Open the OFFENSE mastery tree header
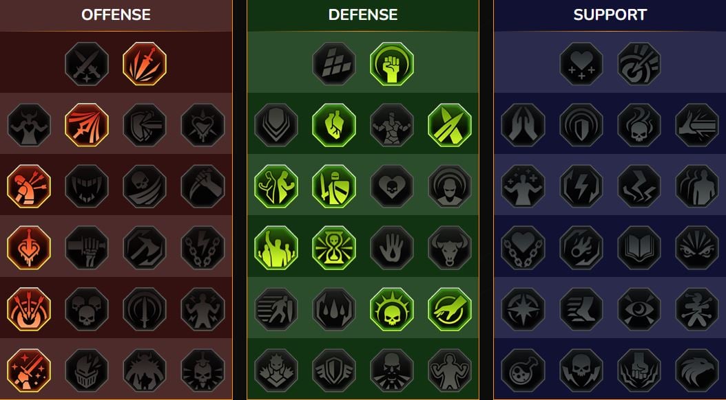 pyautogui.click(x=116, y=15)
